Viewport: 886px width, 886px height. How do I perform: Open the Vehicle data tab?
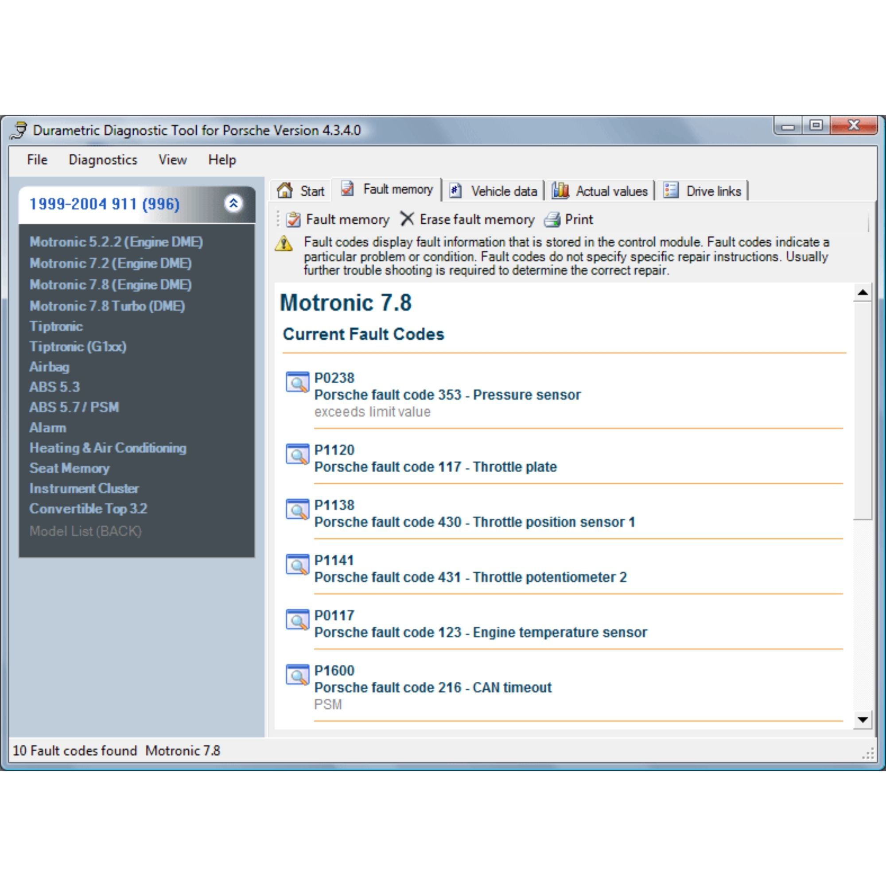click(494, 190)
